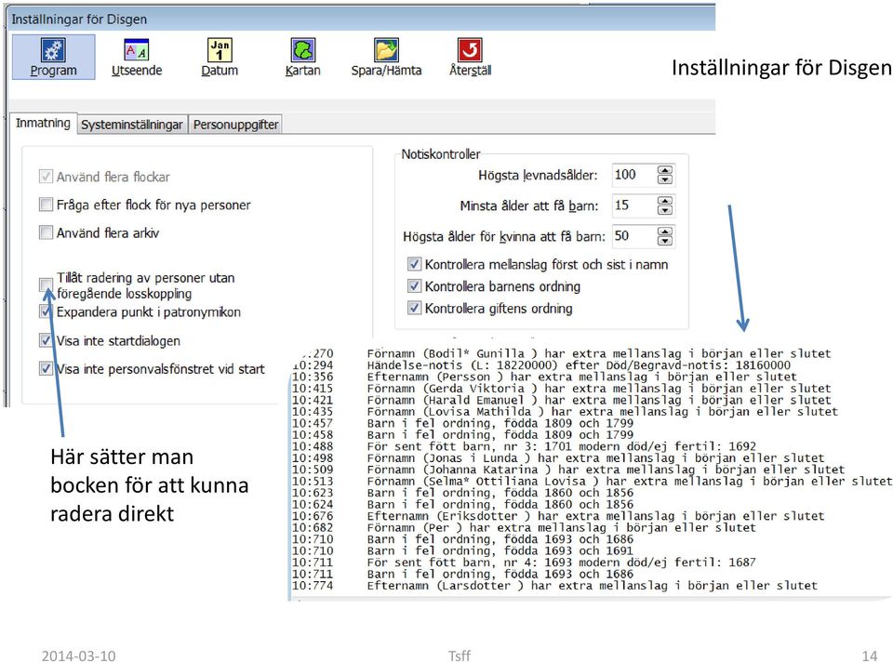Uncheck 'Expandera punkt i patronymikon'

click(x=46, y=311)
